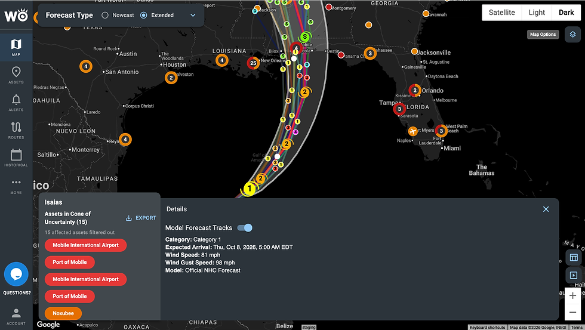Open the Map section in sidebar
The height and width of the screenshot is (330, 585).
(x=16, y=47)
